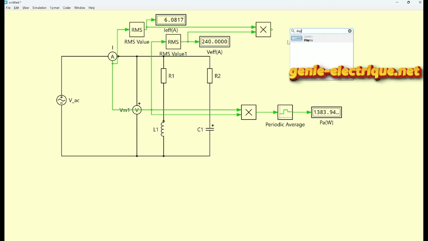Click the R1 resistor symbol

[x=164, y=76]
